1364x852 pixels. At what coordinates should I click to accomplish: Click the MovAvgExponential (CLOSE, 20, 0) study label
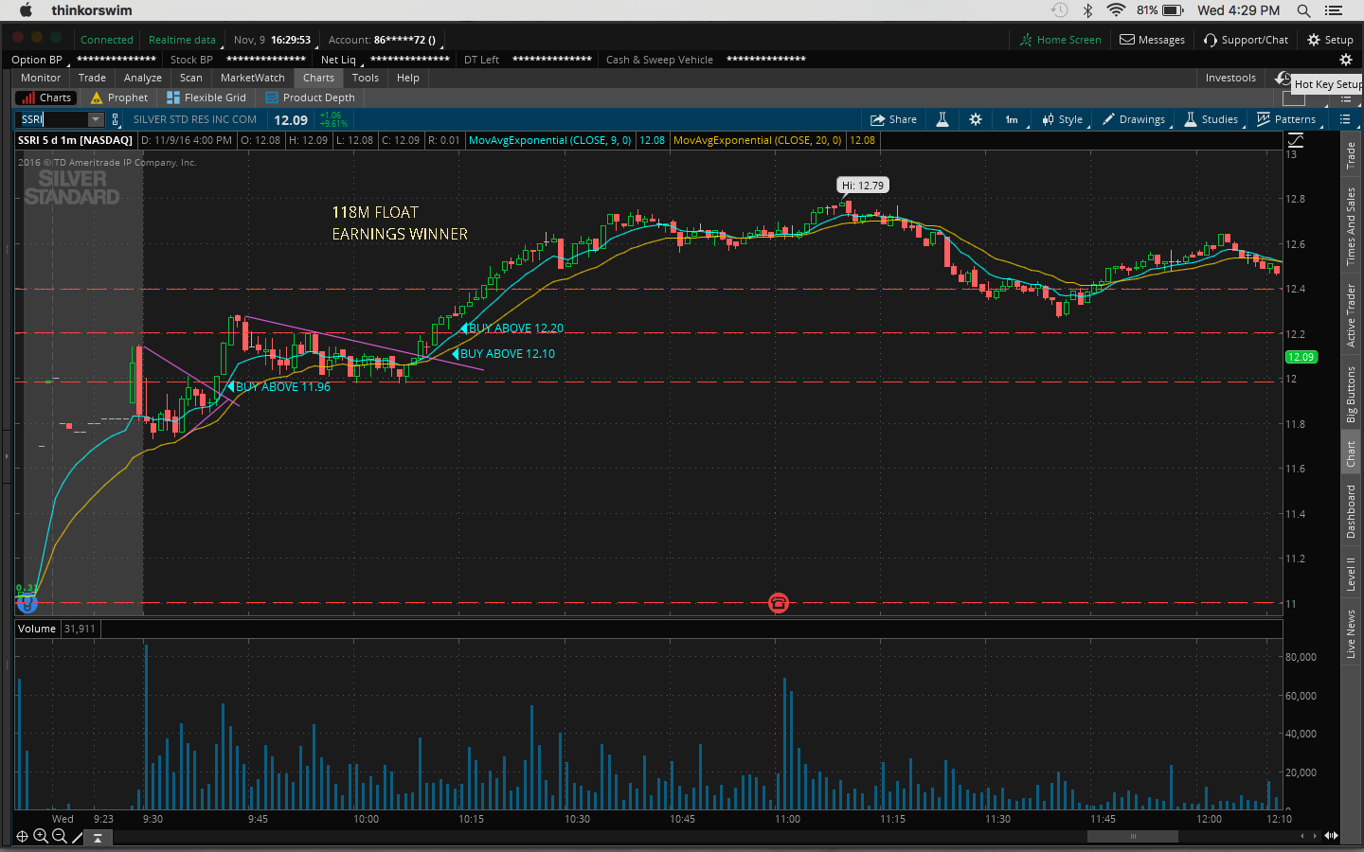(x=758, y=140)
